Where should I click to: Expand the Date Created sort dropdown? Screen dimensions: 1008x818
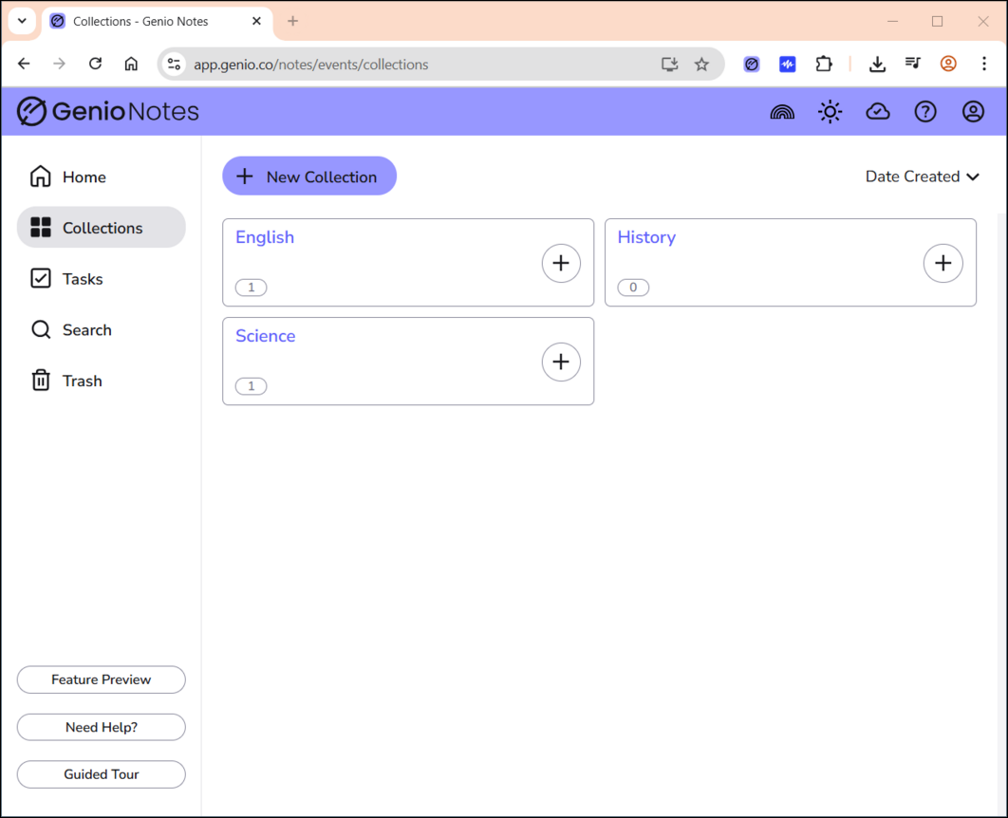[x=922, y=177]
